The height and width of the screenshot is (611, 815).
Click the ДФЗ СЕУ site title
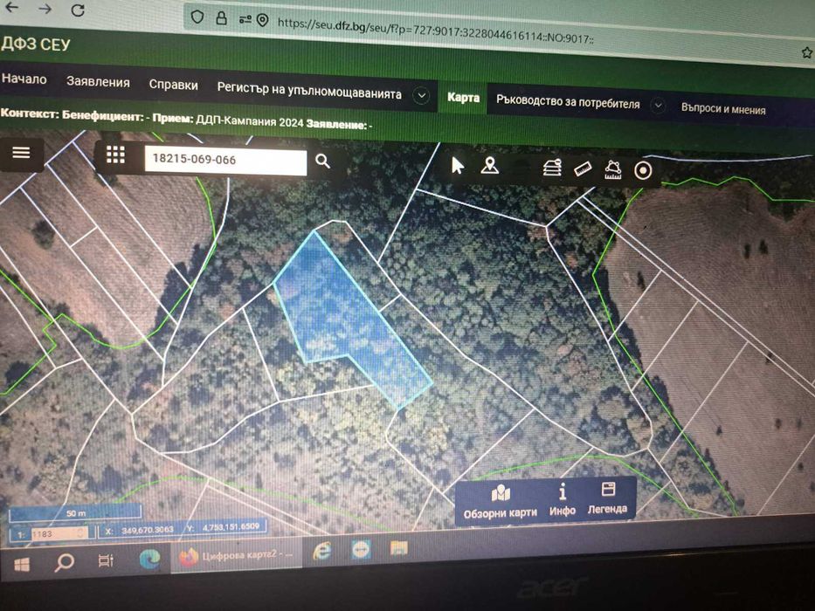click(35, 45)
